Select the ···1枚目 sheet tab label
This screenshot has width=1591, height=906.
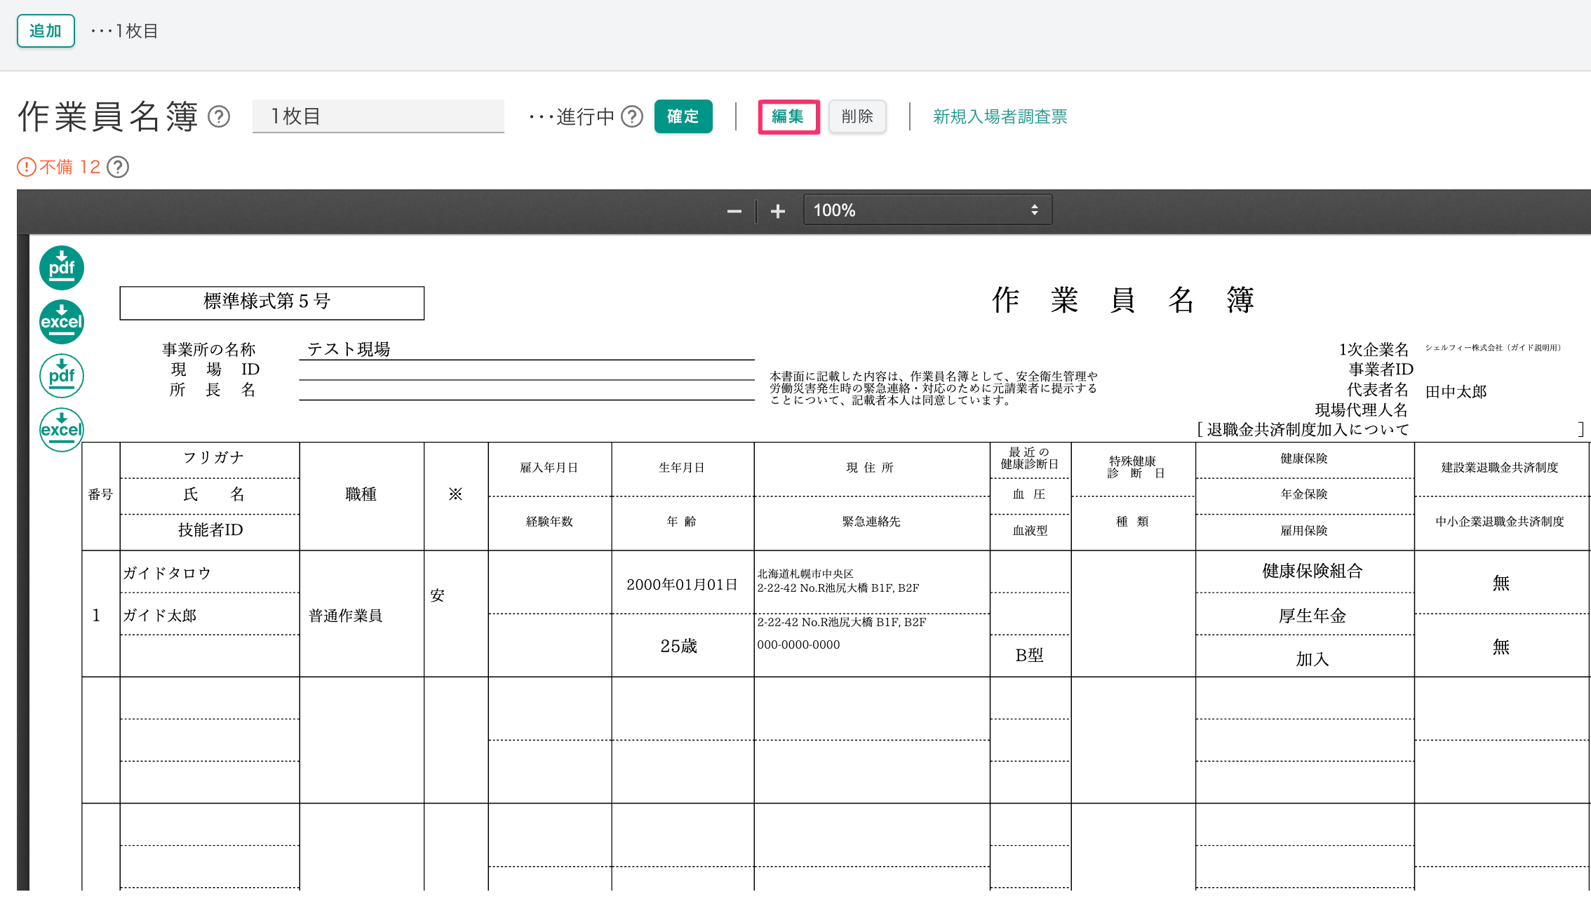coord(125,31)
